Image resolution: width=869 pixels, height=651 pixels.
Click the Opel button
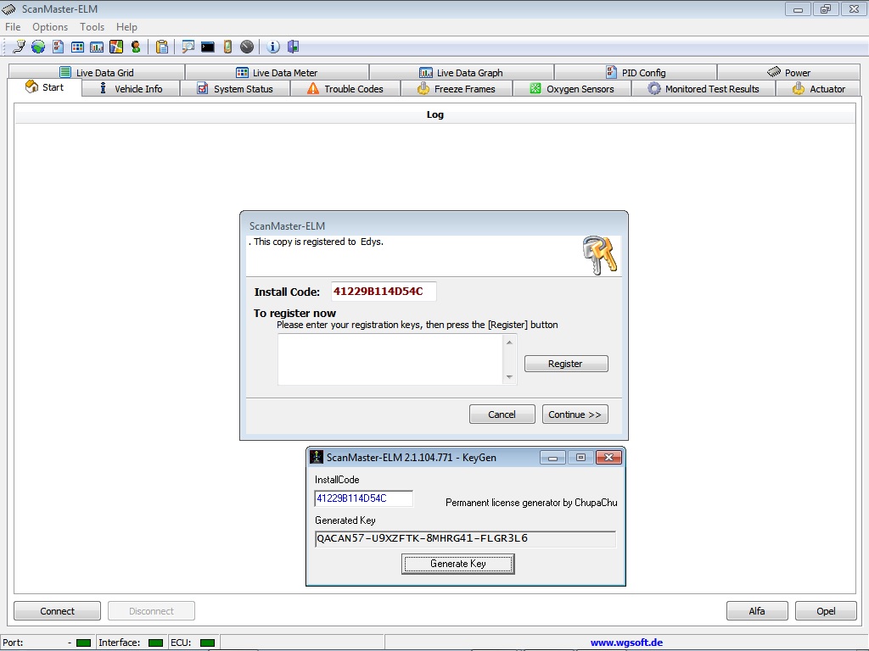coord(826,611)
